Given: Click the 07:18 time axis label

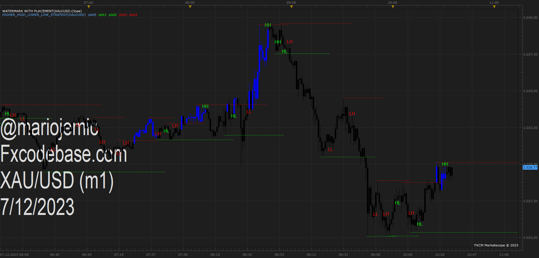Looking at the screenshot, I should [x=119, y=255].
